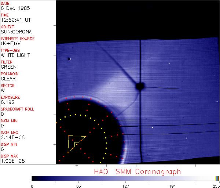The width and height of the screenshot is (220, 188).
Task: Select the date value 8 Dec 1985
Action: coord(15,8)
